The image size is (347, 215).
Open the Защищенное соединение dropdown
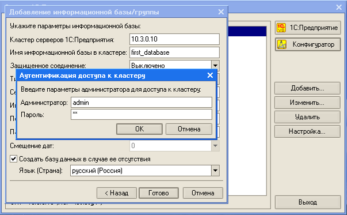(215, 66)
